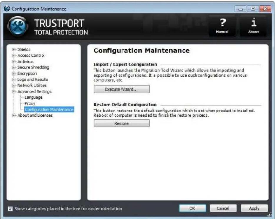Select Access Control in the tree
The image size is (275, 219).
[31, 55]
